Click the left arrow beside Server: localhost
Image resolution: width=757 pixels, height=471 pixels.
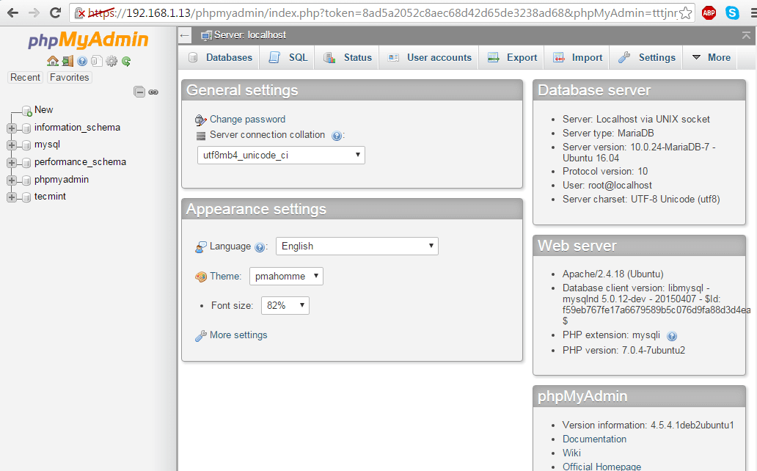(x=184, y=35)
